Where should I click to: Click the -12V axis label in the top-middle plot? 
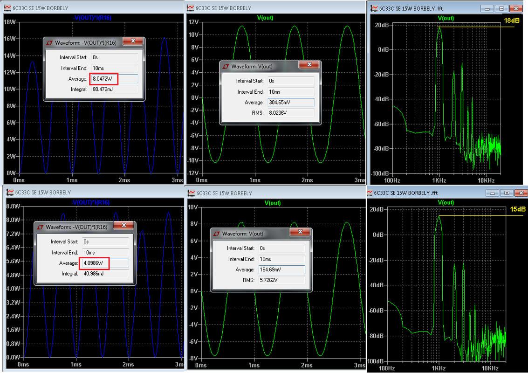click(193, 173)
